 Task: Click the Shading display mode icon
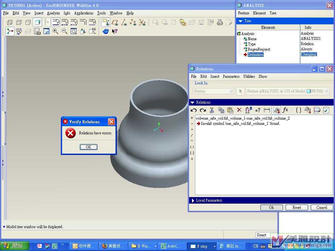coord(37,22)
